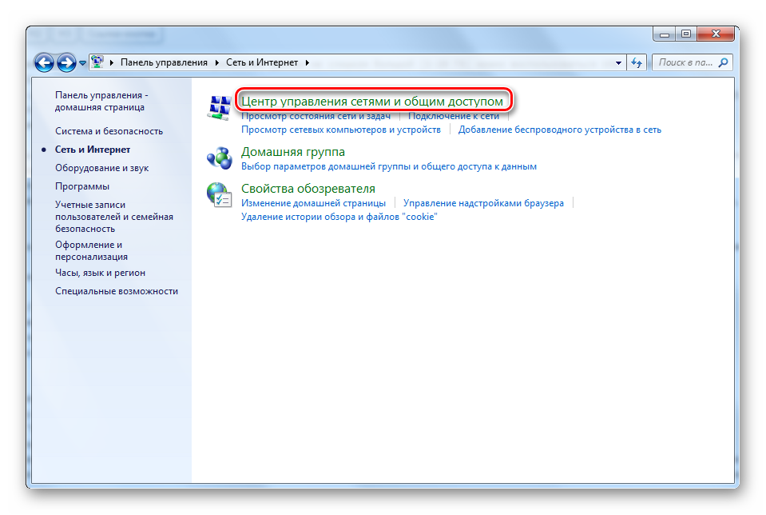
Task: Select 'Сеть и Интернет' in the sidebar
Action: click(x=93, y=150)
